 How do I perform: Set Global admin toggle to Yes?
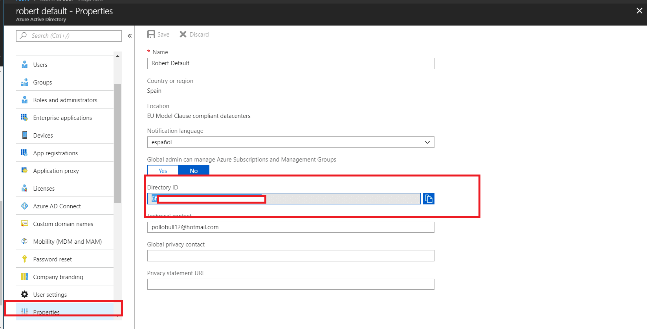pyautogui.click(x=163, y=171)
